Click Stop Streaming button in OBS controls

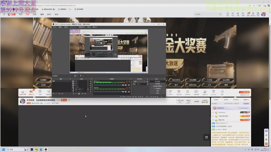[x=158, y=81]
